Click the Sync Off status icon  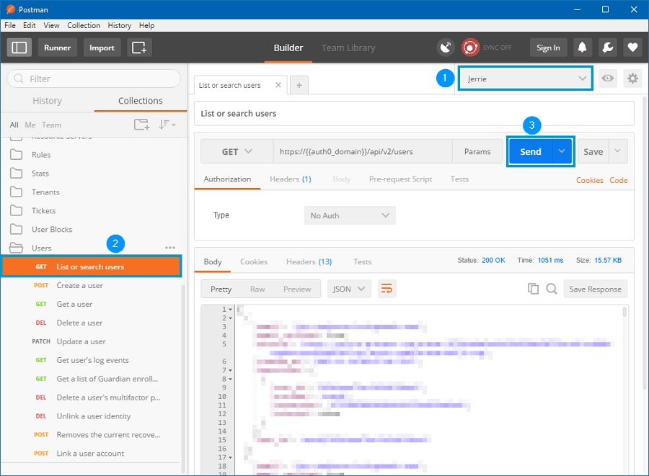click(x=470, y=48)
